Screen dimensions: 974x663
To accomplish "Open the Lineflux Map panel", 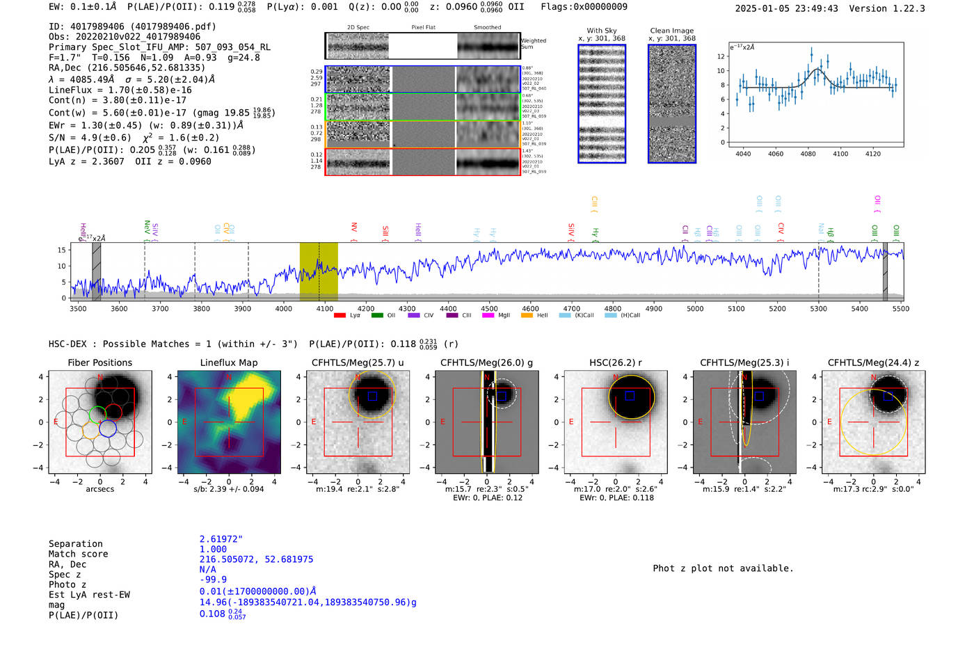I will pos(229,422).
